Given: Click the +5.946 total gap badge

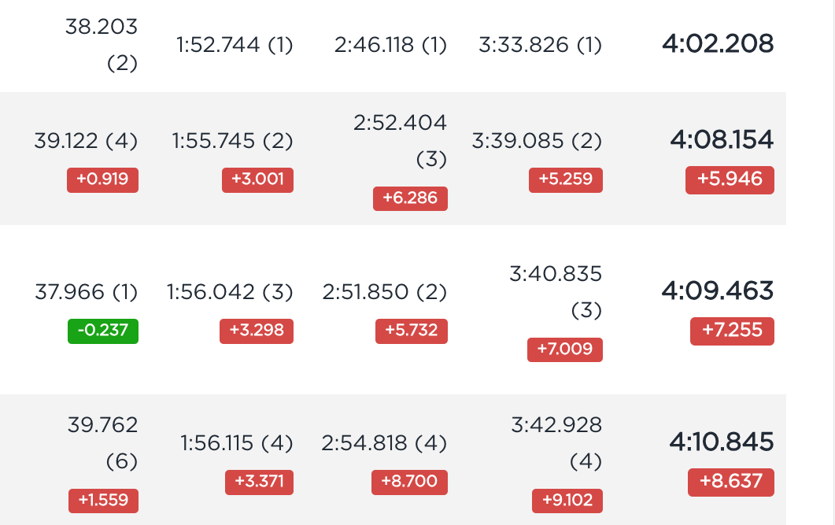Looking at the screenshot, I should [730, 179].
